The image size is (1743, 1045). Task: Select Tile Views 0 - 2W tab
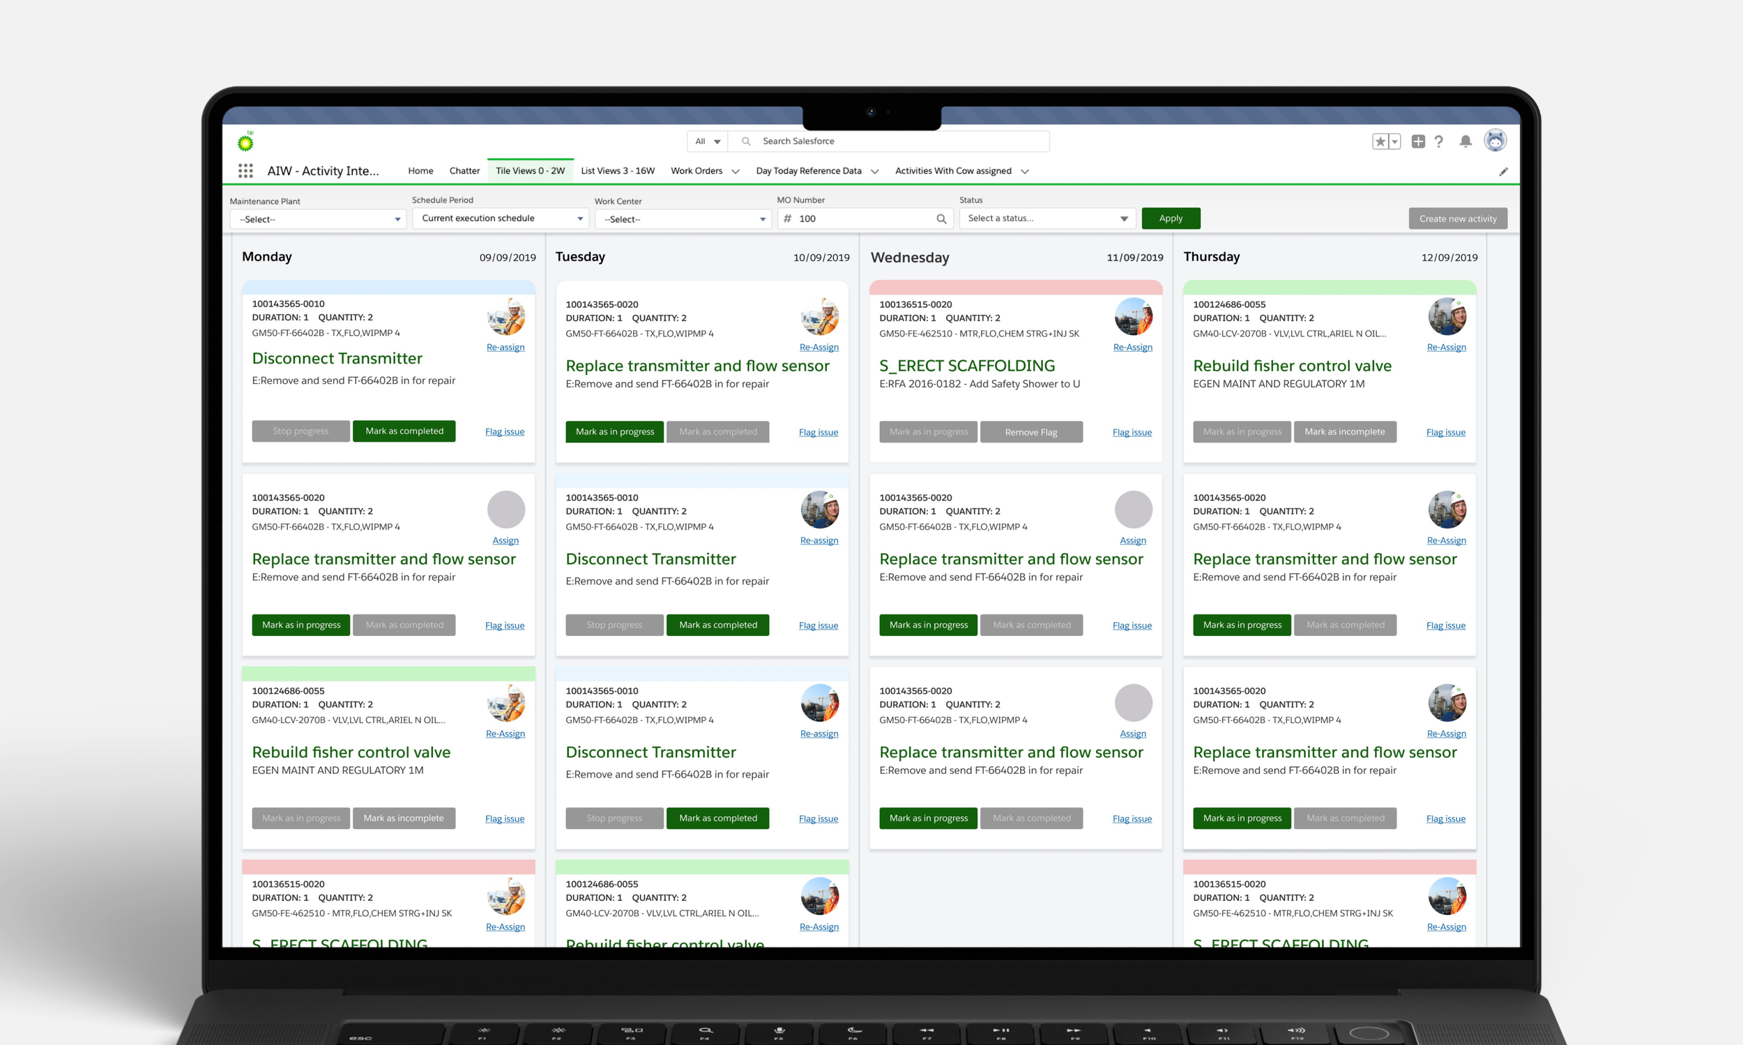click(530, 171)
